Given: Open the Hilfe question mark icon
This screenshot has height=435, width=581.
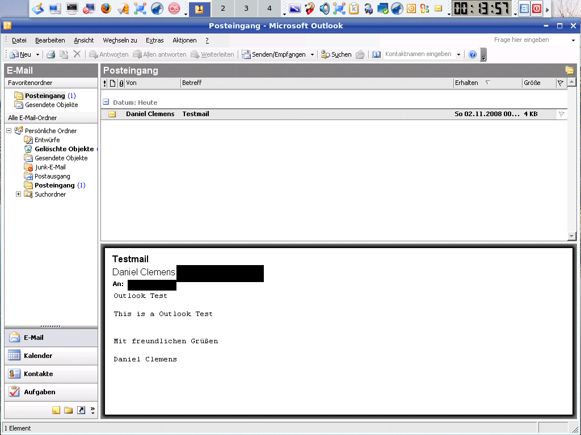Looking at the screenshot, I should coord(472,54).
